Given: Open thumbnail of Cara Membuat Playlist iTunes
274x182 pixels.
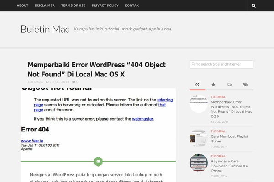Looking at the screenshot, I should tap(199, 138).
